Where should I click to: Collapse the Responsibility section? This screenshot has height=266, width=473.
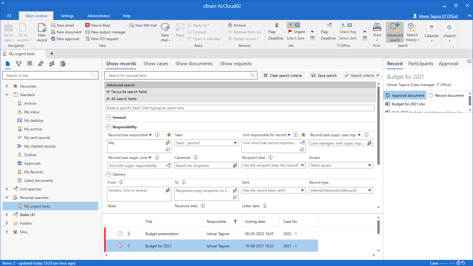click(109, 127)
